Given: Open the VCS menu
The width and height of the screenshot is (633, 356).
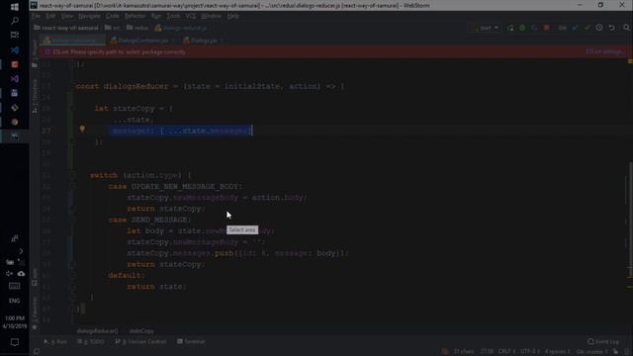Looking at the screenshot, I should coord(191,16).
